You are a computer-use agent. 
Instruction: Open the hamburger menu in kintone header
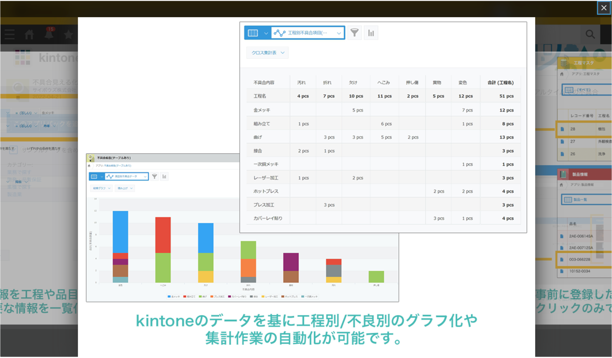[10, 35]
